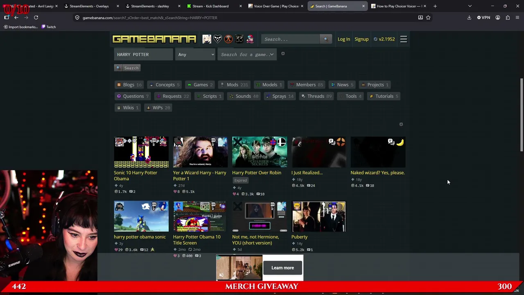524x295 pixels.
Task: Filter results by Tutorials category
Action: tap(384, 96)
